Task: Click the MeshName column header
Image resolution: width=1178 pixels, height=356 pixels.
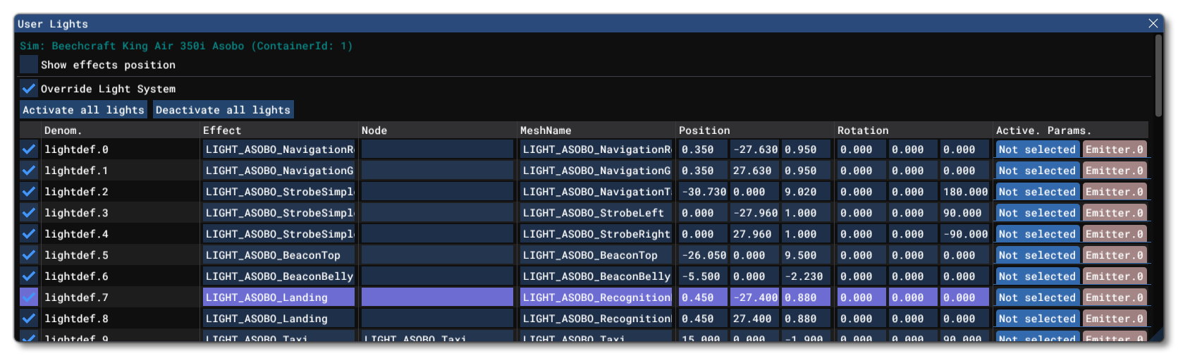Action: [x=546, y=130]
